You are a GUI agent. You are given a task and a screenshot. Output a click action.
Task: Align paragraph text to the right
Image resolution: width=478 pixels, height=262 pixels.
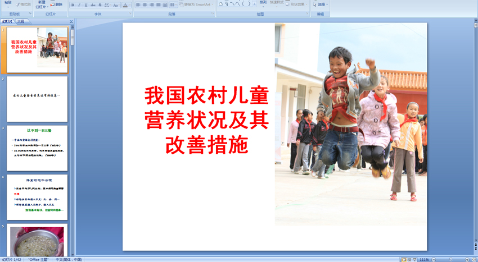151,4
